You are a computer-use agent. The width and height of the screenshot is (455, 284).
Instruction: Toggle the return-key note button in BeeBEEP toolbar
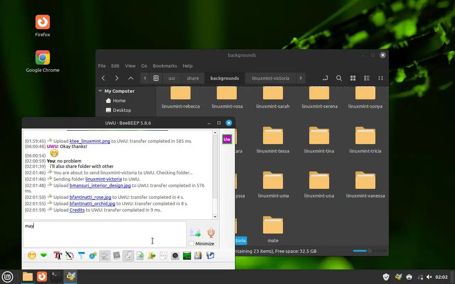tap(128, 256)
